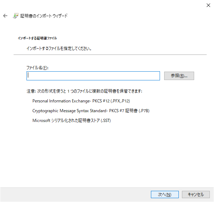Click the Personal Information Exchange PKCS #12 line
Screen dimensions: 214x202
81,101
